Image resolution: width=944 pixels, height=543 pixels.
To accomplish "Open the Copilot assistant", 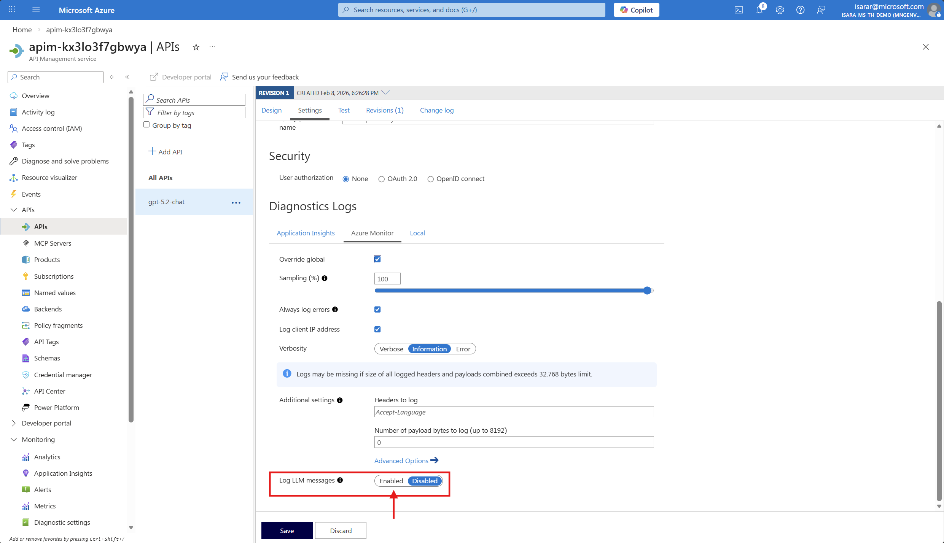I will pos(636,10).
